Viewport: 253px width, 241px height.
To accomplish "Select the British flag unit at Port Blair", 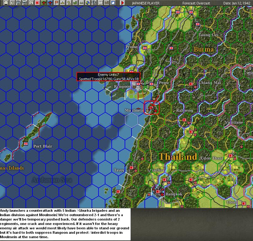I will click(x=26, y=143).
